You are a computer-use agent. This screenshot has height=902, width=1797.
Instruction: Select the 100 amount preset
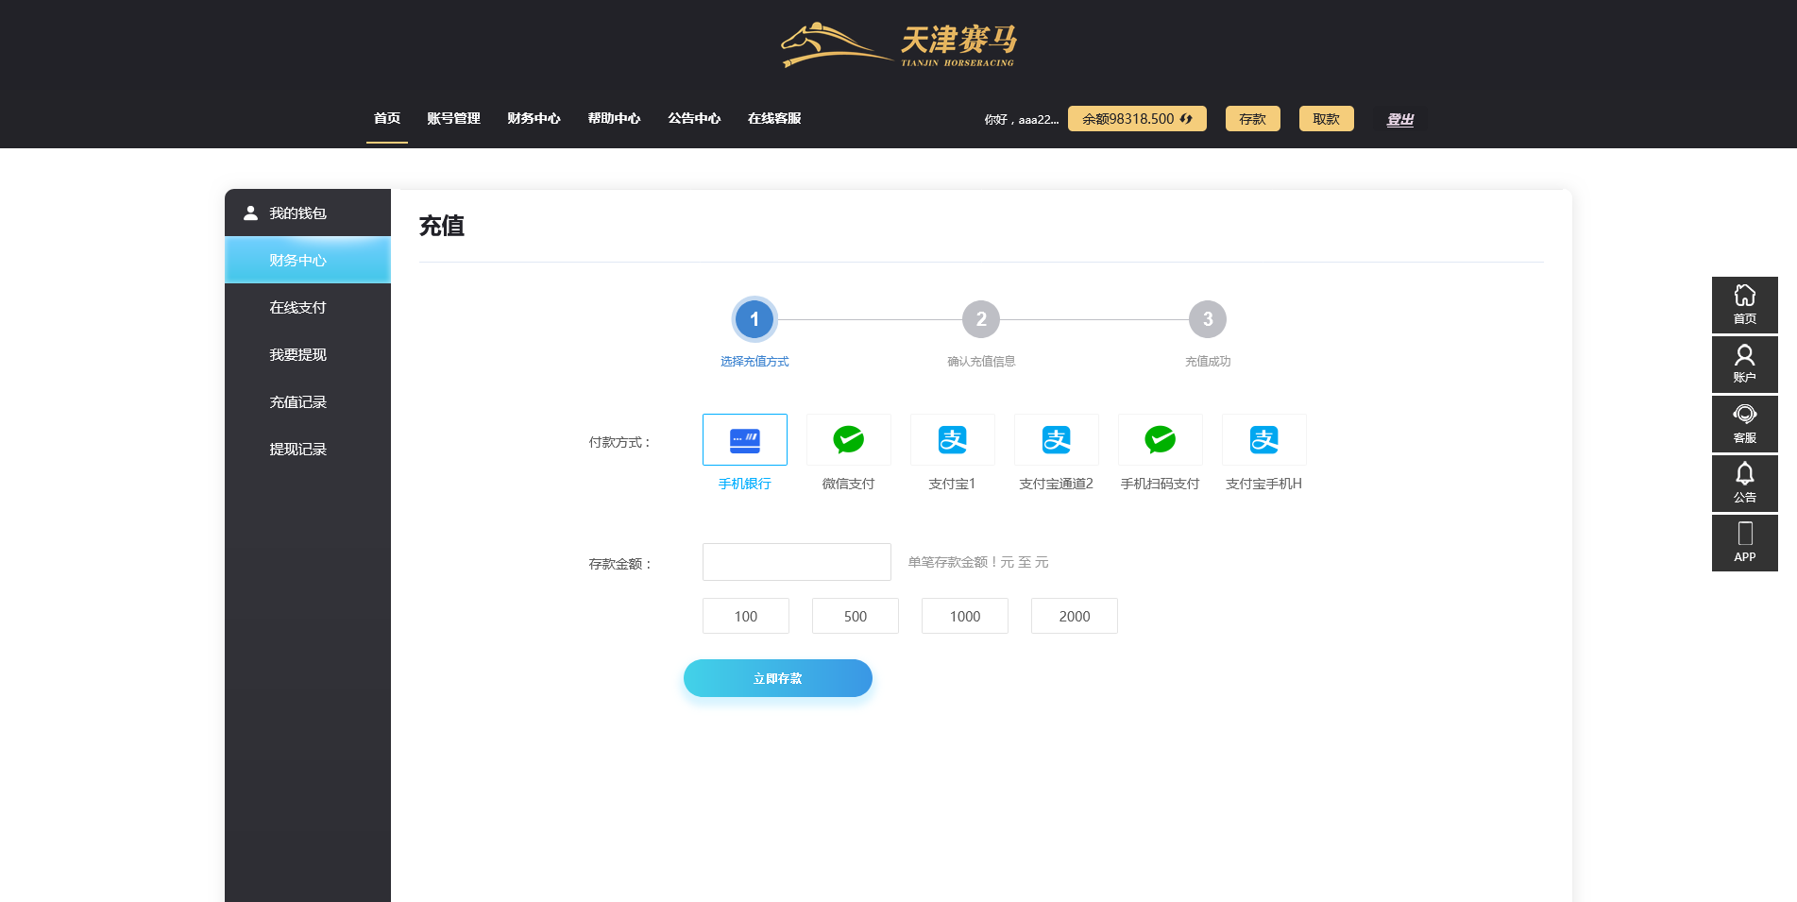click(745, 616)
